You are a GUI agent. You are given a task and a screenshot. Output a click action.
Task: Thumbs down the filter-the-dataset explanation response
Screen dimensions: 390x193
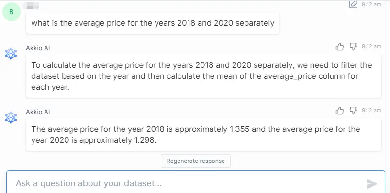(353, 46)
